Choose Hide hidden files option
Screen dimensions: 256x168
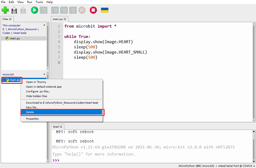click(62, 96)
